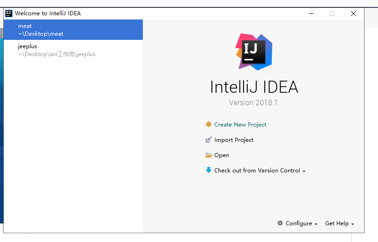Close the Welcome to IntelliJ IDEA window

353,13
